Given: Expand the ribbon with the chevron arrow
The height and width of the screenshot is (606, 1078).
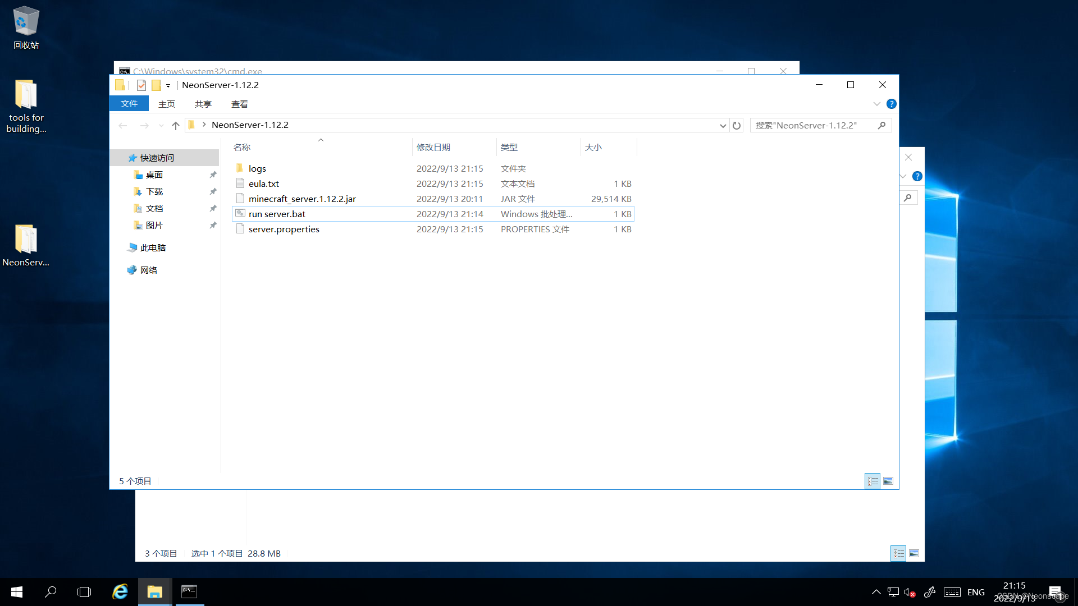Looking at the screenshot, I should (876, 104).
